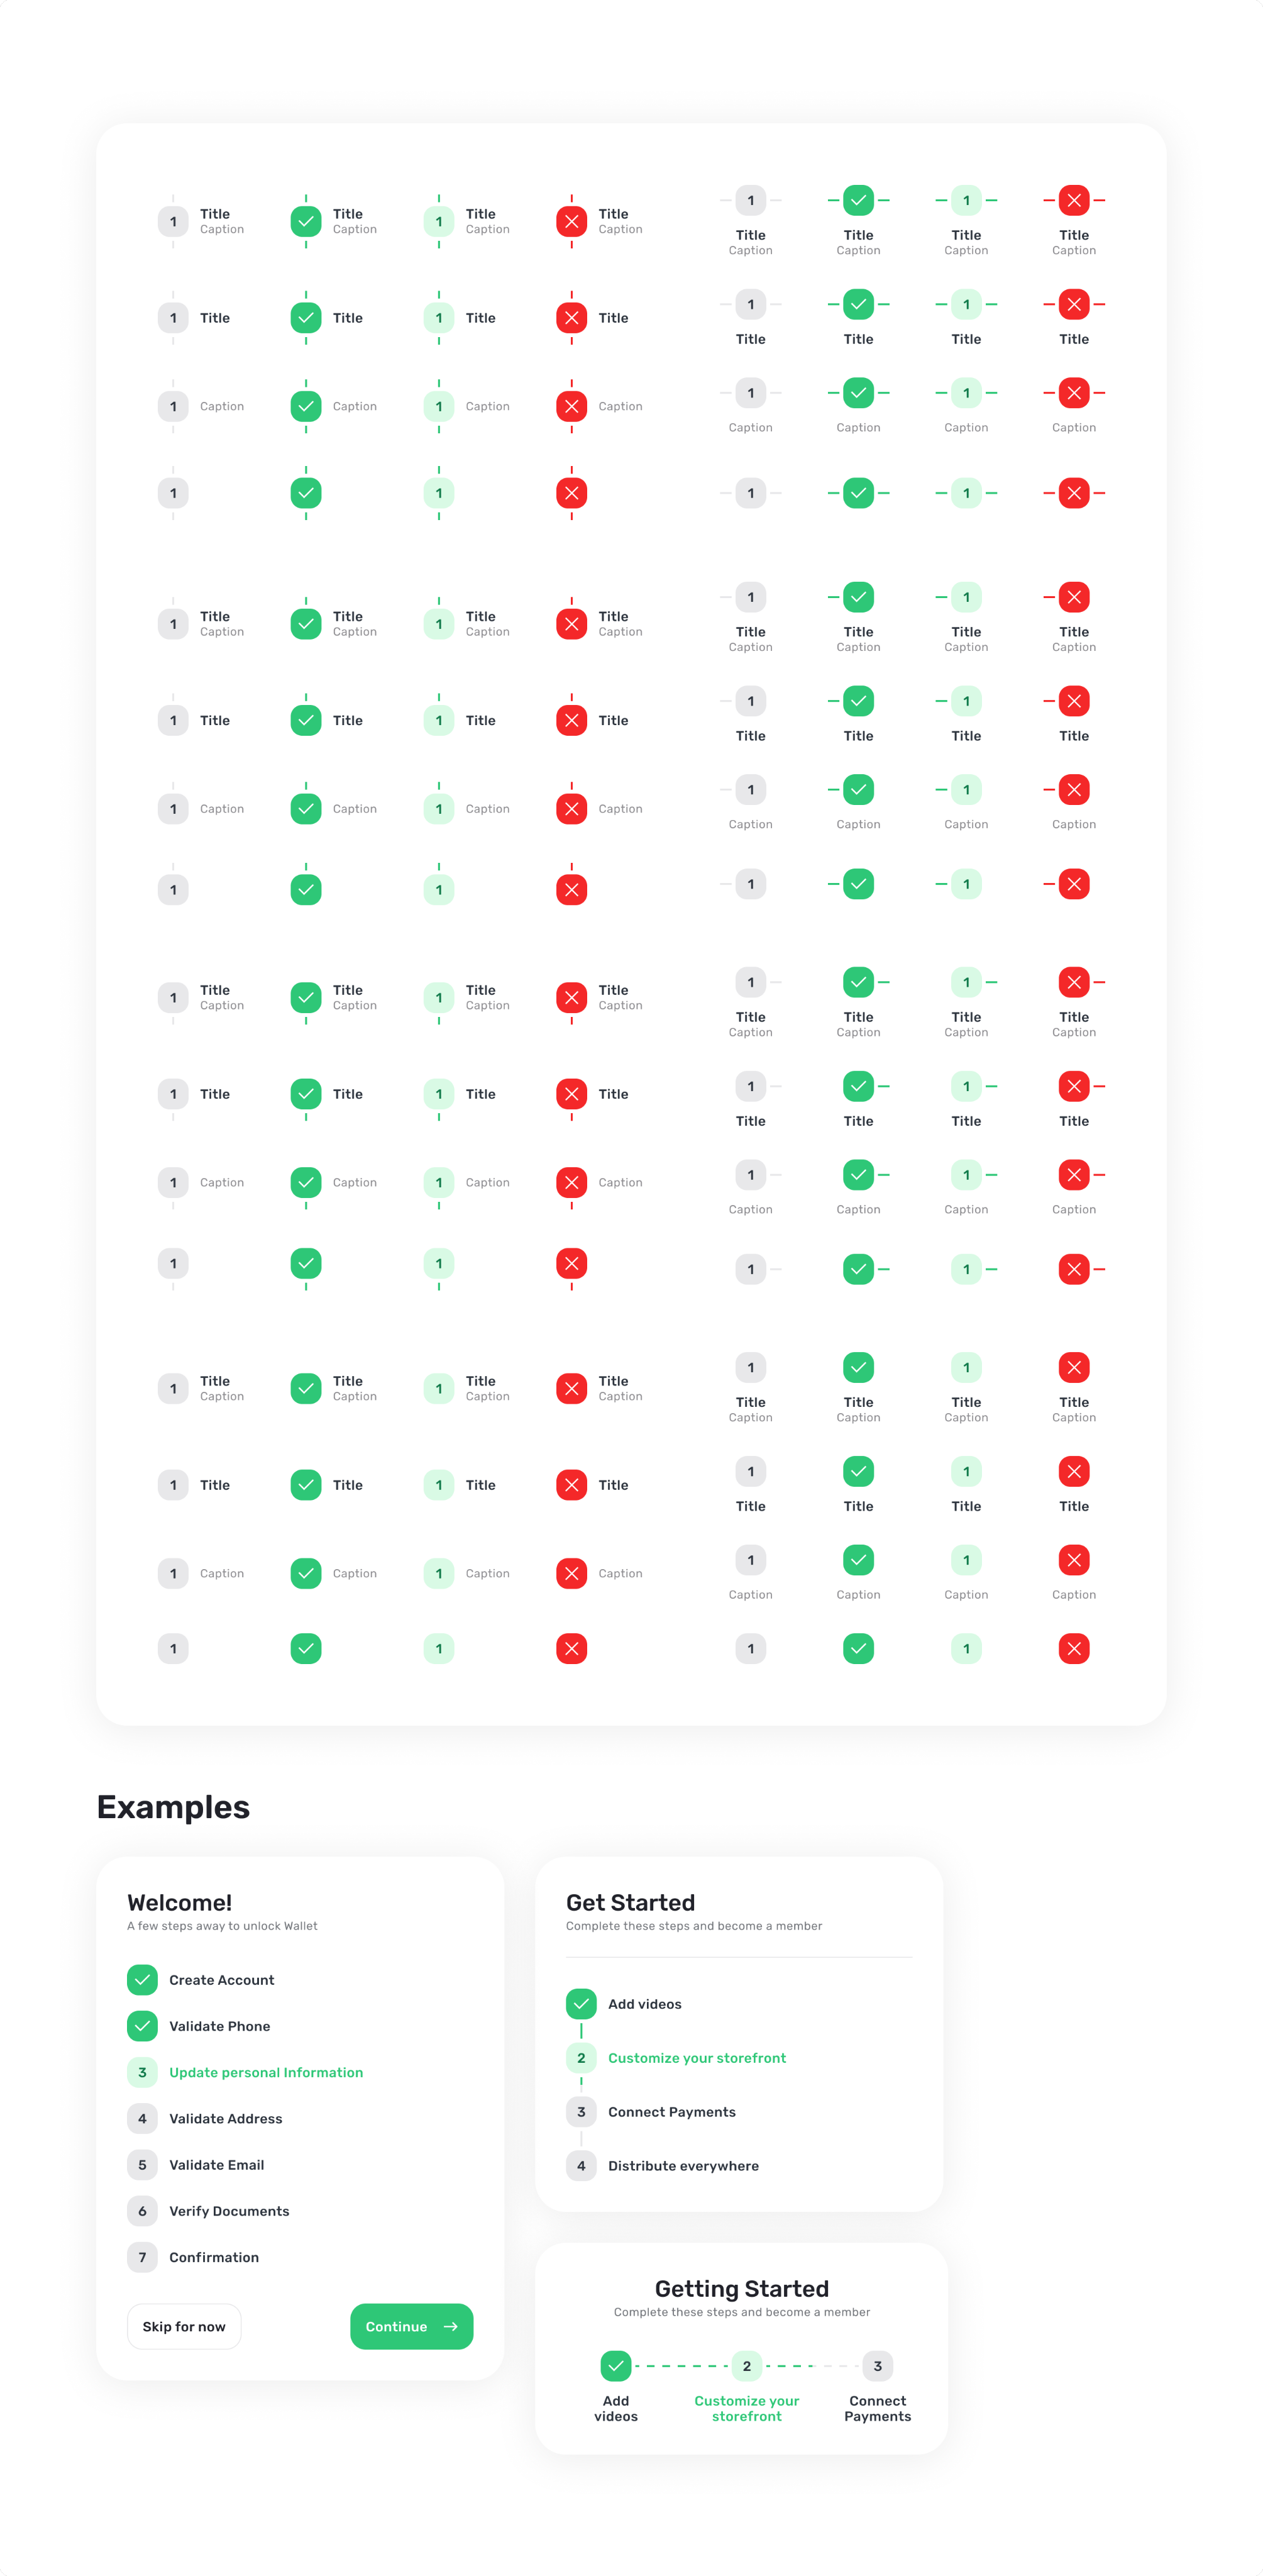Open the Verify Documents step label

pyautogui.click(x=229, y=2211)
